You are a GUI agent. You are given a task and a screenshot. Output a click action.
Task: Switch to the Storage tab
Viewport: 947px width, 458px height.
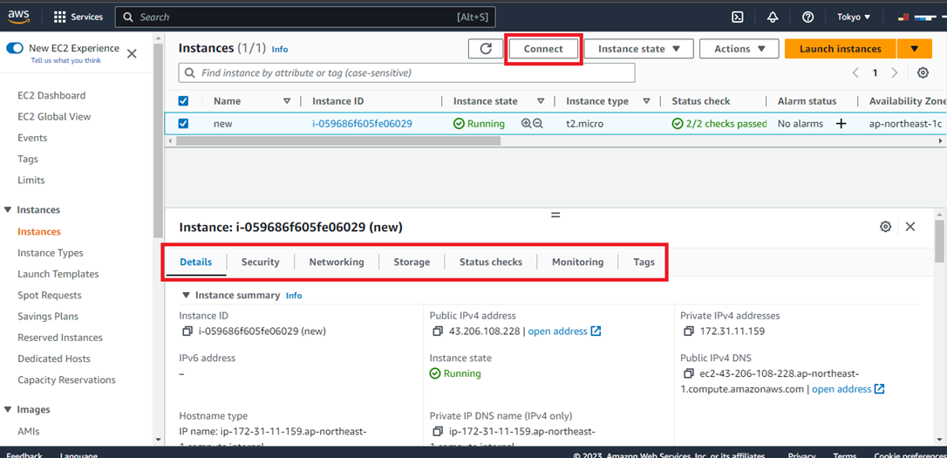click(412, 263)
